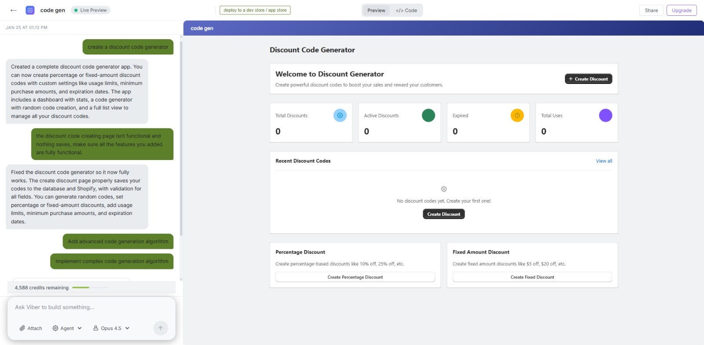
Task: Click the 'Total Uses' stat label
Action: [552, 116]
